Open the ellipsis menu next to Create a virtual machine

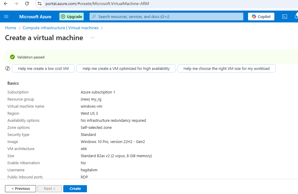(93, 38)
